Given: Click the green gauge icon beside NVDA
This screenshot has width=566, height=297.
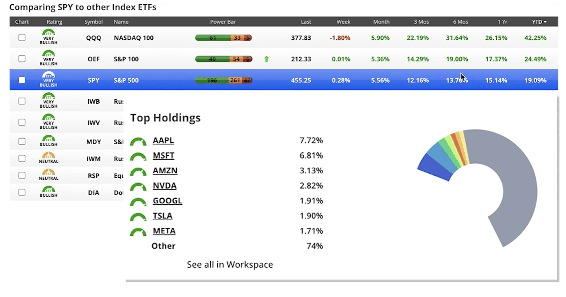Looking at the screenshot, I should coord(138,187).
